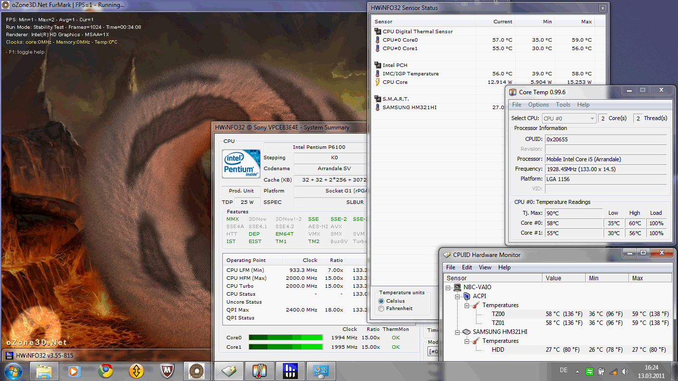
Task: Click the computer icon beside NBC-VAIO
Action: coord(458,287)
